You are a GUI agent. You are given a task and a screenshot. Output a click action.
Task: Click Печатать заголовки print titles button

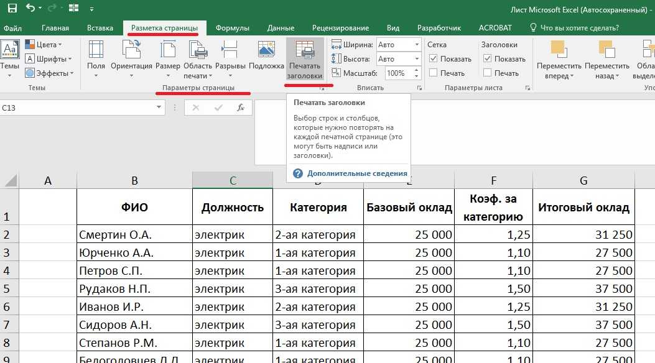pyautogui.click(x=305, y=59)
